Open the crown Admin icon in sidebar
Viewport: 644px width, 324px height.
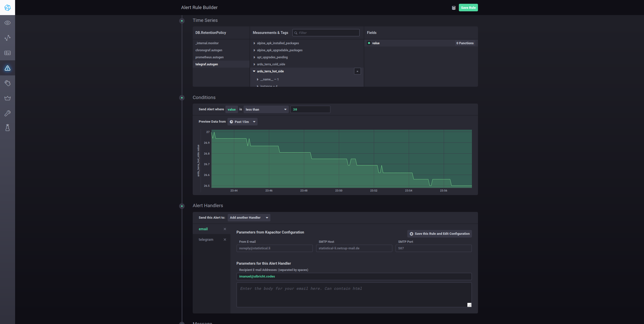click(8, 98)
